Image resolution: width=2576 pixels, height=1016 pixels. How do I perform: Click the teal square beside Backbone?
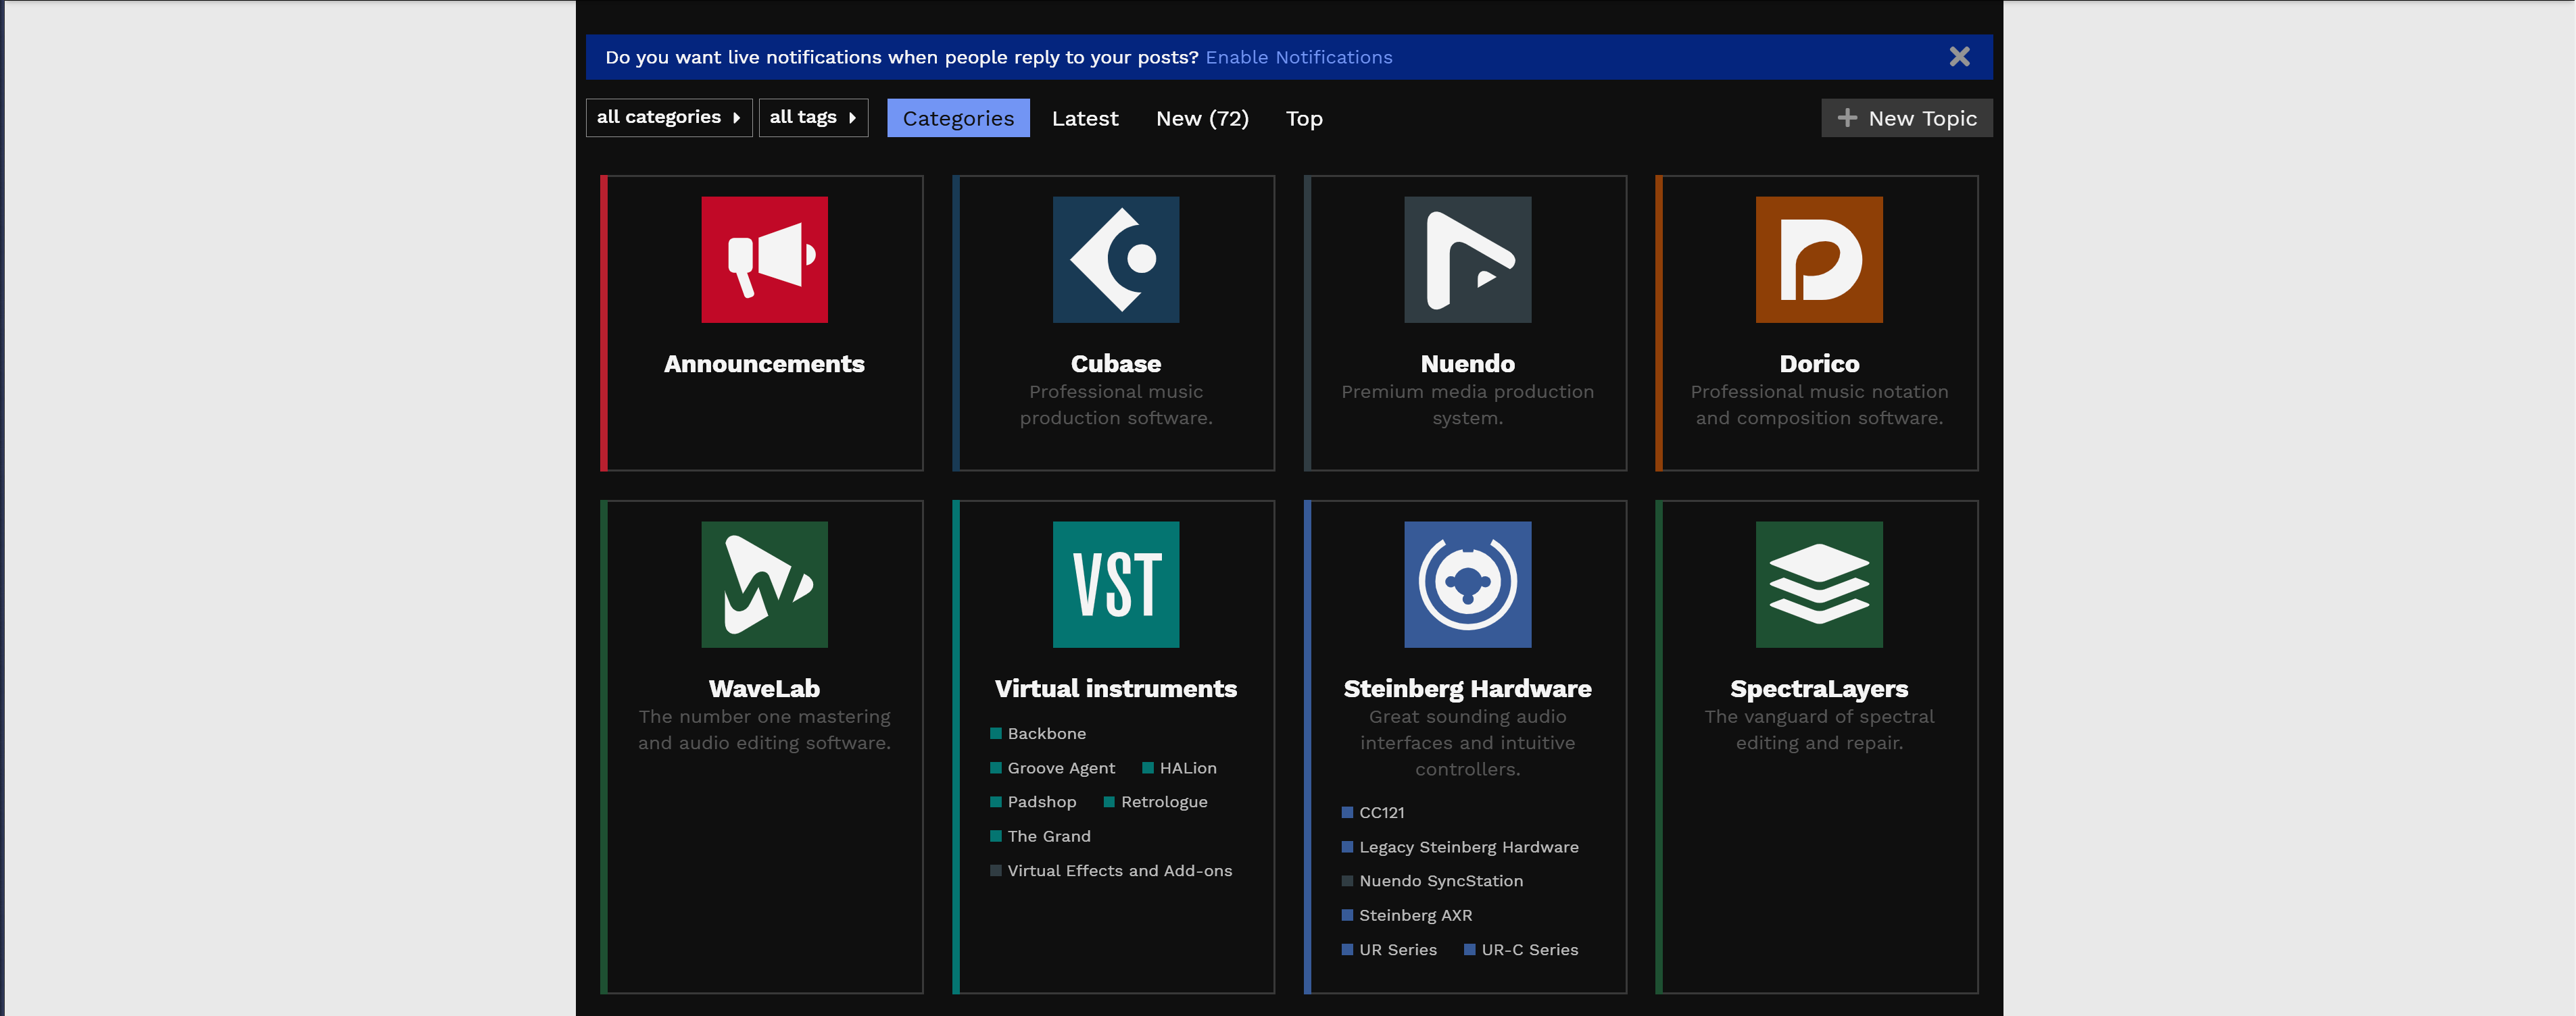coord(995,733)
